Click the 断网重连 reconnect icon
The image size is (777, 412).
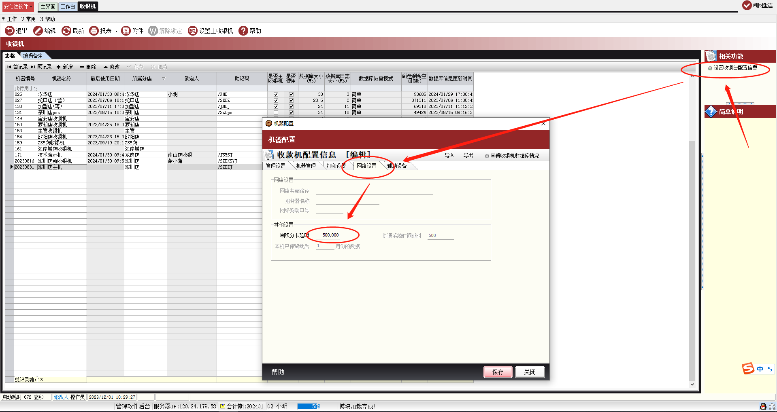click(x=747, y=5)
